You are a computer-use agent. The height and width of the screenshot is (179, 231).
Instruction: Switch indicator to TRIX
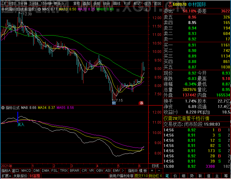[64, 171]
